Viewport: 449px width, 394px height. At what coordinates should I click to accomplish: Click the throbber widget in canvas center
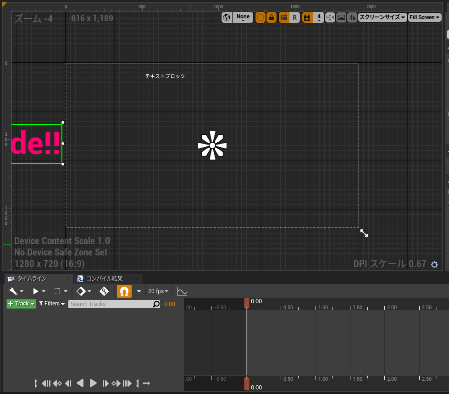pyautogui.click(x=212, y=145)
